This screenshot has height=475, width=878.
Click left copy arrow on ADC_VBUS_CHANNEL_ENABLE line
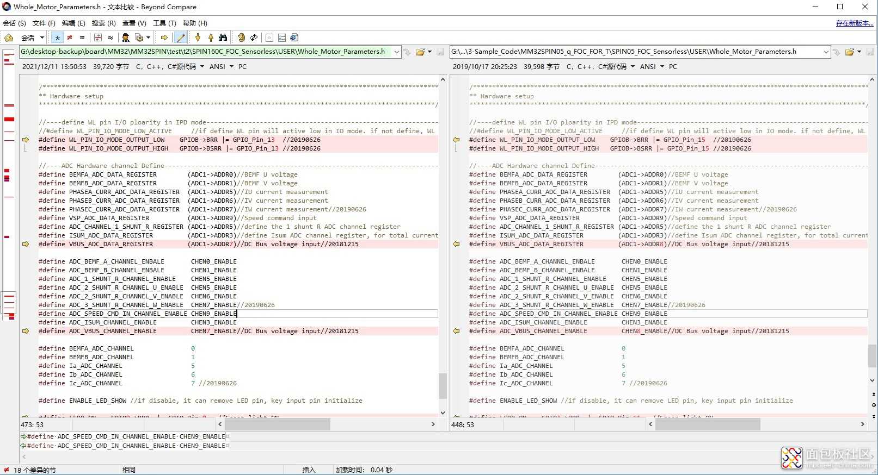(x=26, y=331)
